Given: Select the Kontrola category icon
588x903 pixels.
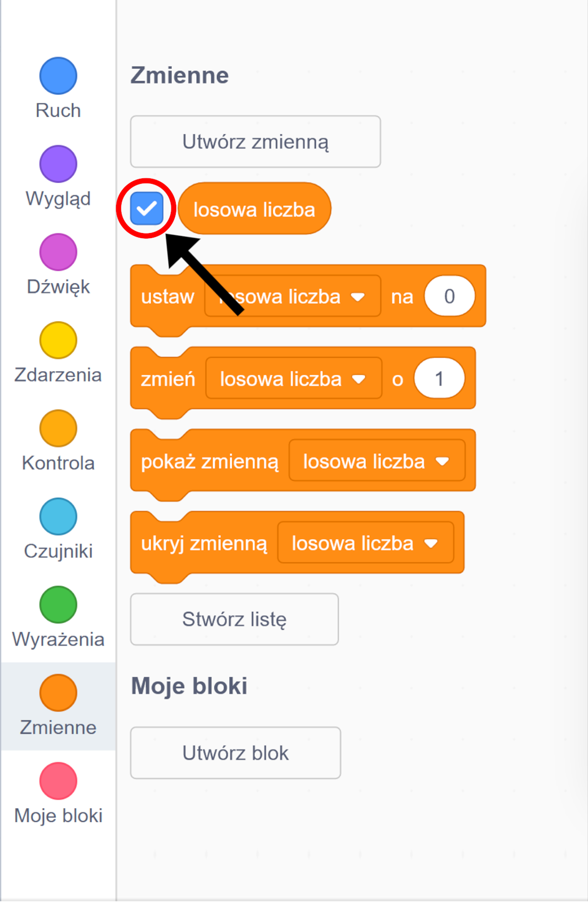Looking at the screenshot, I should click(x=58, y=428).
